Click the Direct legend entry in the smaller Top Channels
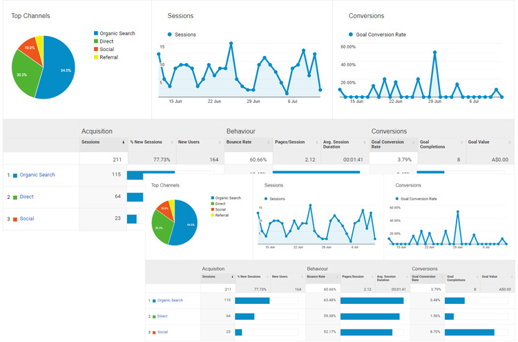 220,204
